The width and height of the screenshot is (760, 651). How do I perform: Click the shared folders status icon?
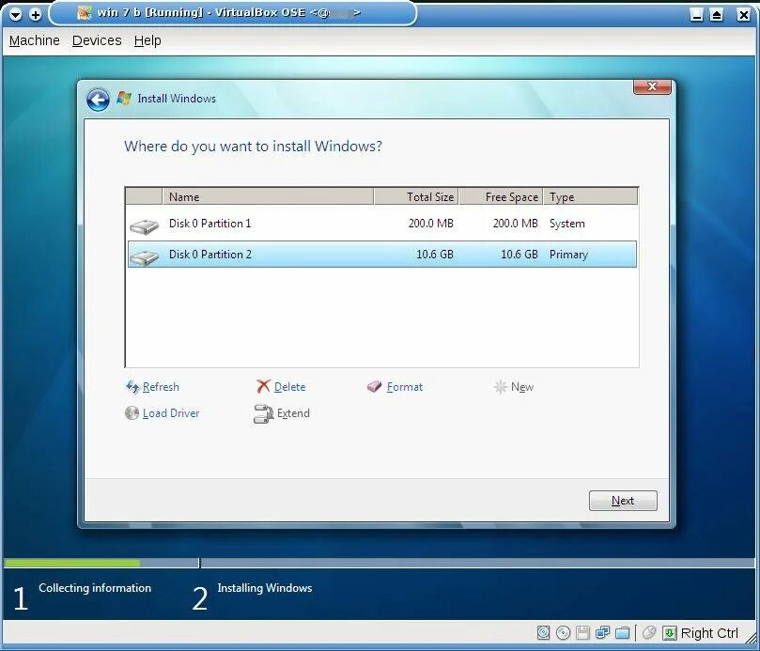click(622, 632)
